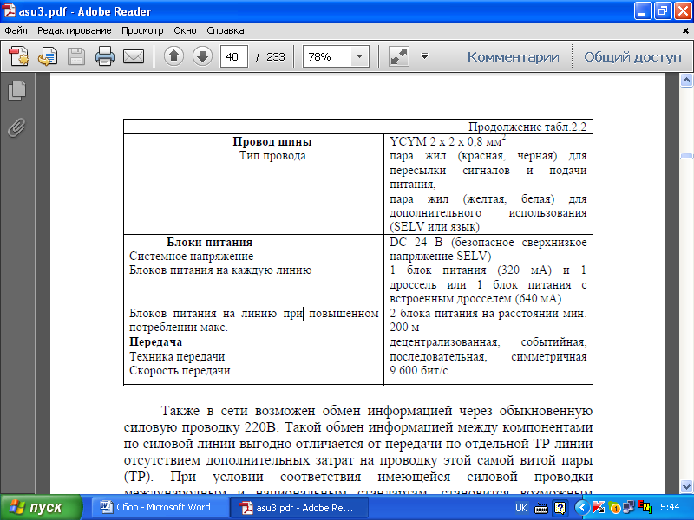This screenshot has width=694, height=520.
Task: Click the heading Провод шины in table
Action: (x=272, y=142)
